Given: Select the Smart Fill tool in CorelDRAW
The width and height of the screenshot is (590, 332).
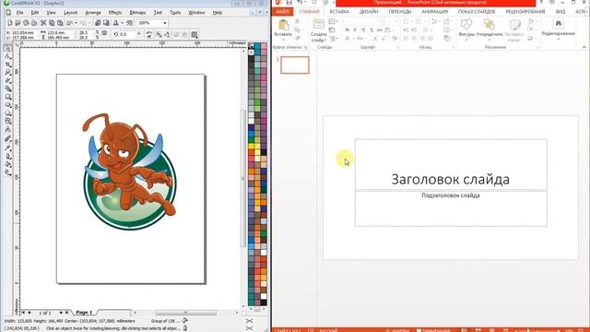Looking at the screenshot, I should (7, 89).
